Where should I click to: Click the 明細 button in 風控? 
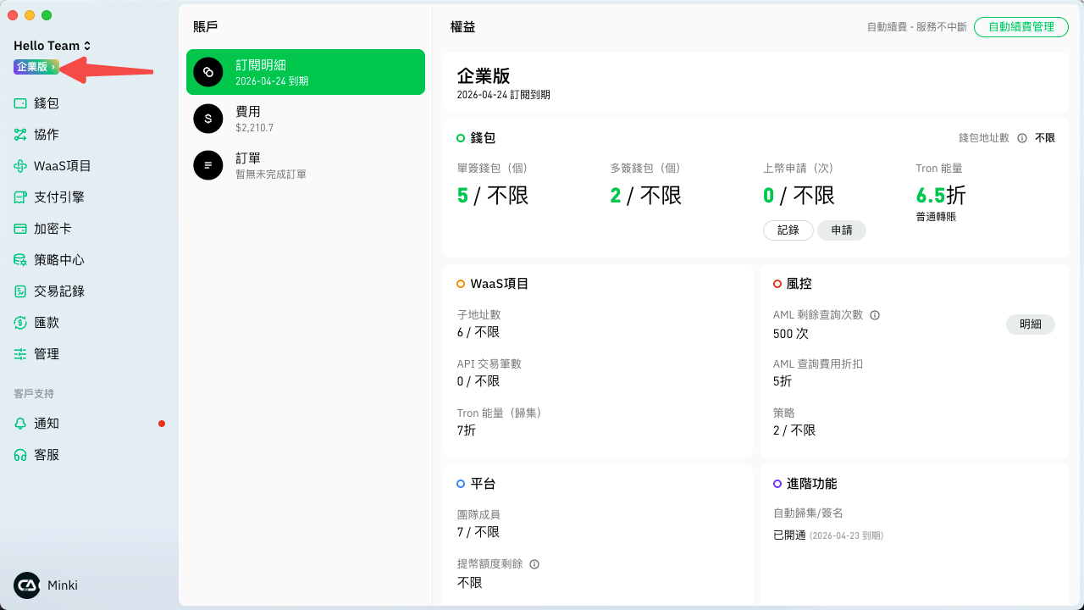[1030, 324]
